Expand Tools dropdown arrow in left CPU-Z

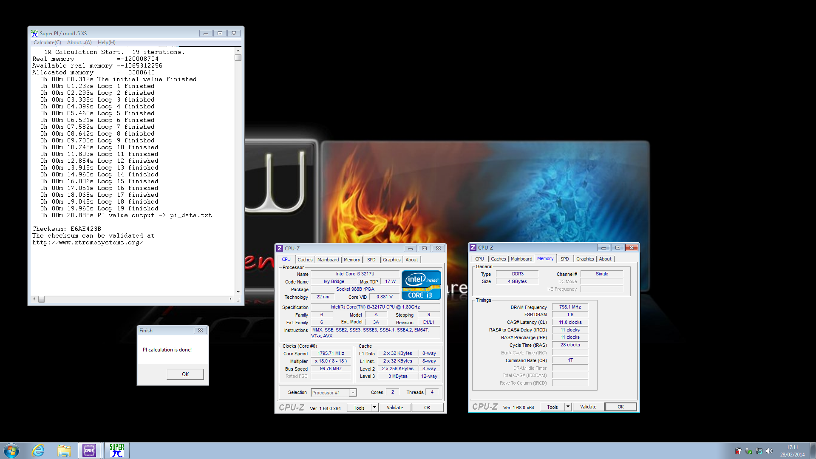pyautogui.click(x=374, y=408)
